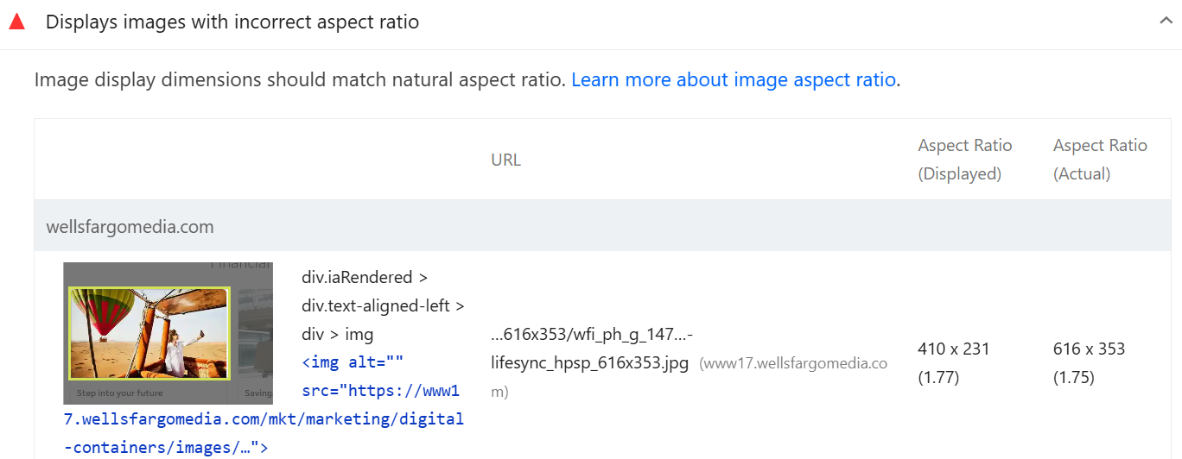Viewport: 1182px width, 459px height.
Task: Click the hot air balloon image thumbnail
Action: coord(168,333)
